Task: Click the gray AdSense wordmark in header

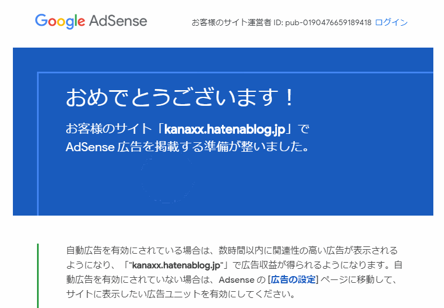Action: [118, 21]
